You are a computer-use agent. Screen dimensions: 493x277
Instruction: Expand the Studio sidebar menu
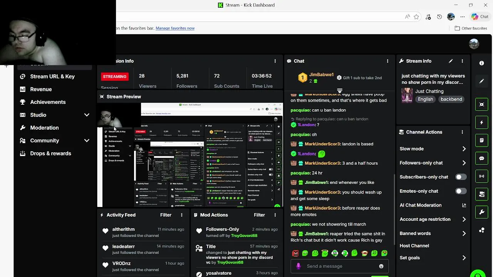87,115
